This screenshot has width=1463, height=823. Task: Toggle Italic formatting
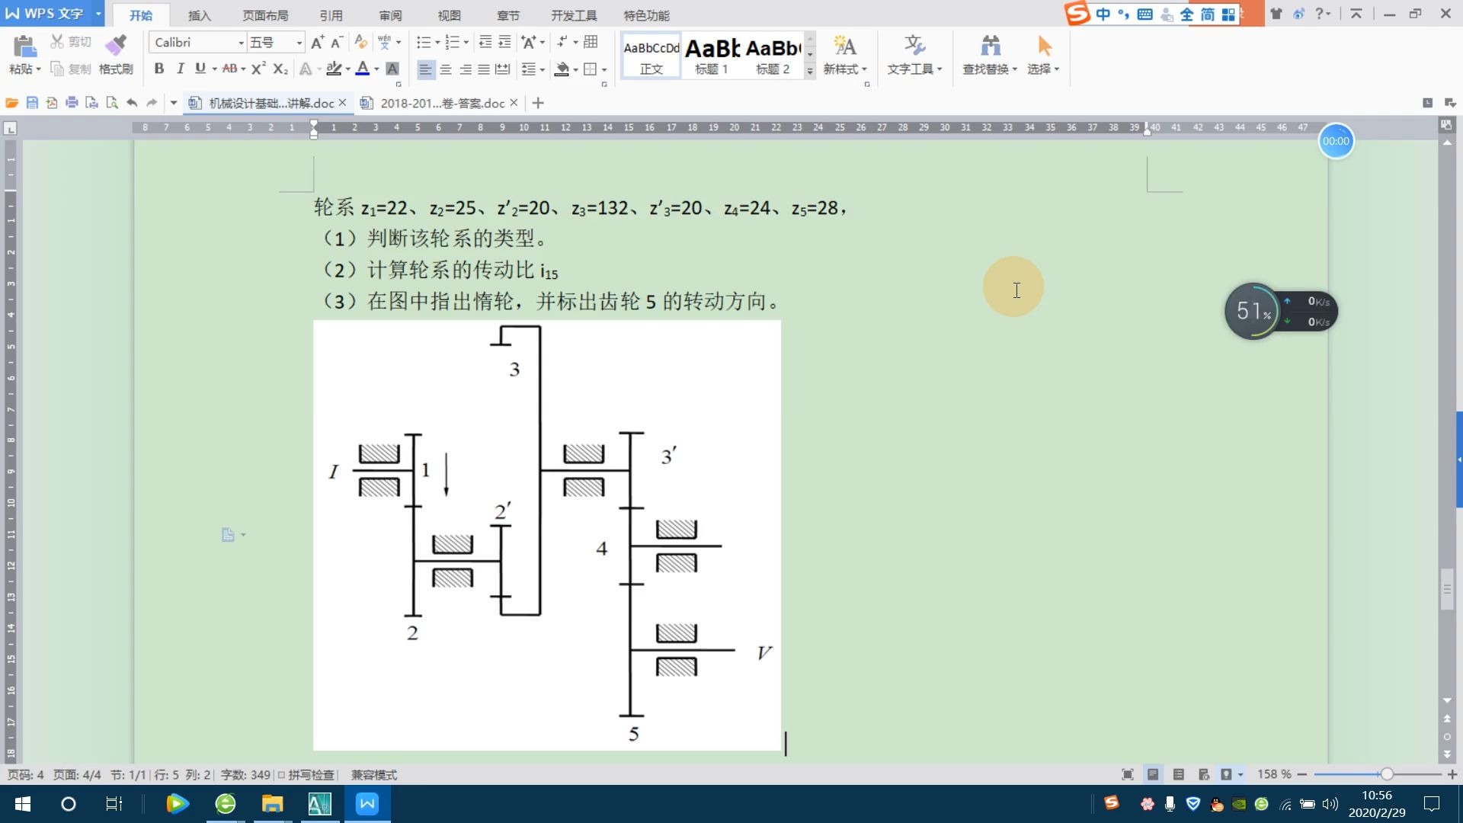coord(180,69)
